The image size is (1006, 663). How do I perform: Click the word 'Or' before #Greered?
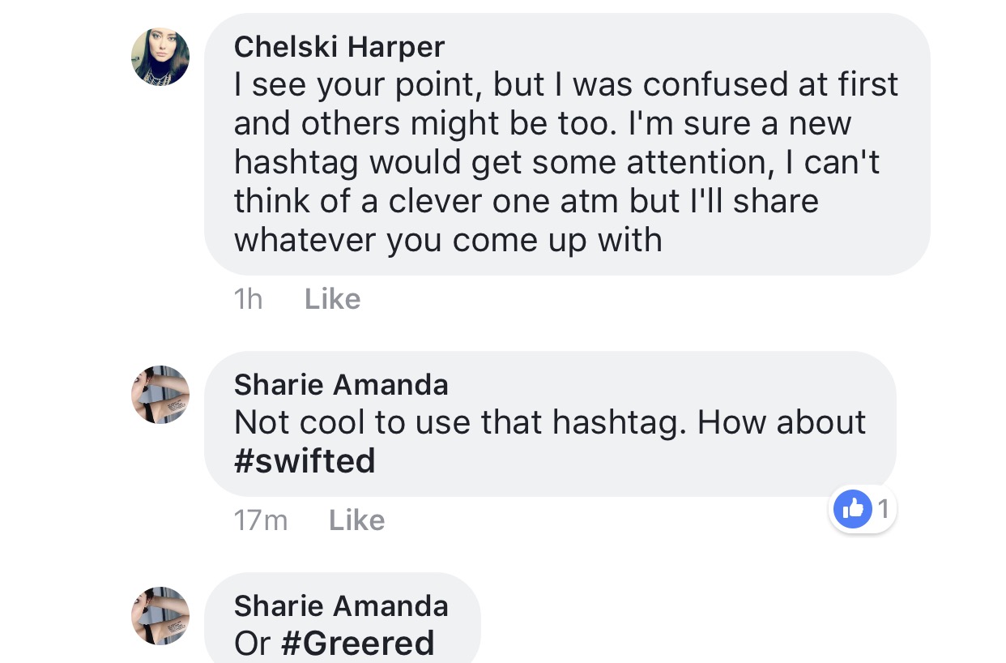tap(252, 643)
